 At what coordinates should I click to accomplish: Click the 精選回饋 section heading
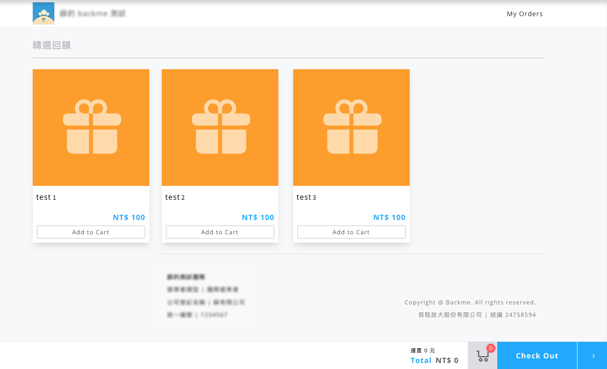52,45
